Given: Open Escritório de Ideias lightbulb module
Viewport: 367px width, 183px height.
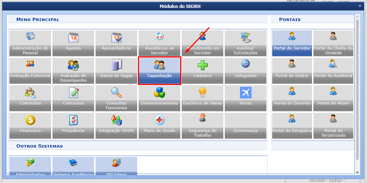Looking at the screenshot, I should (202, 98).
